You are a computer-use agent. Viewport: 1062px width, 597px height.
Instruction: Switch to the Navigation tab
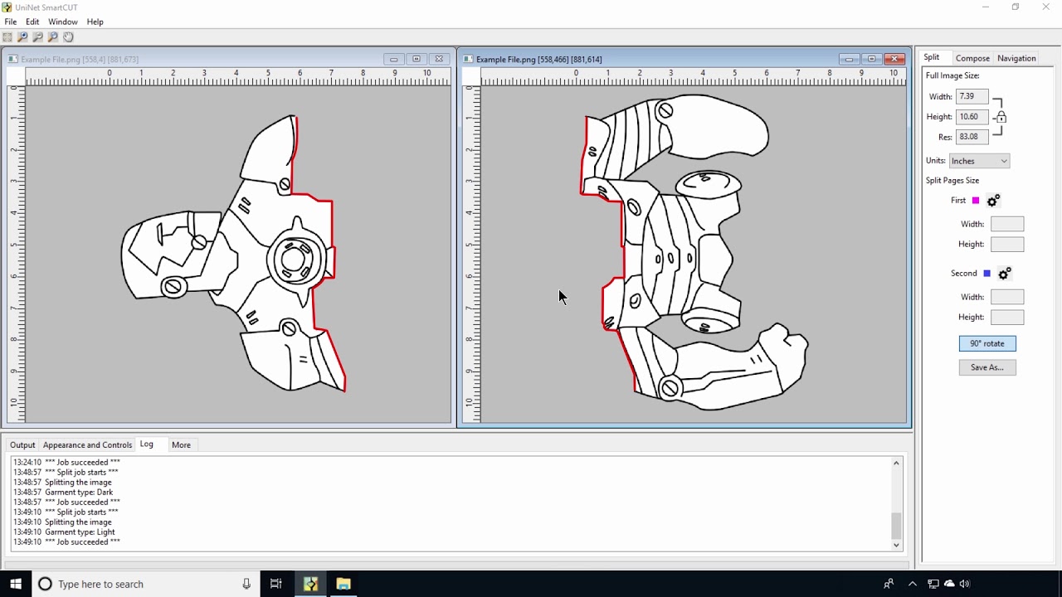coord(1016,58)
